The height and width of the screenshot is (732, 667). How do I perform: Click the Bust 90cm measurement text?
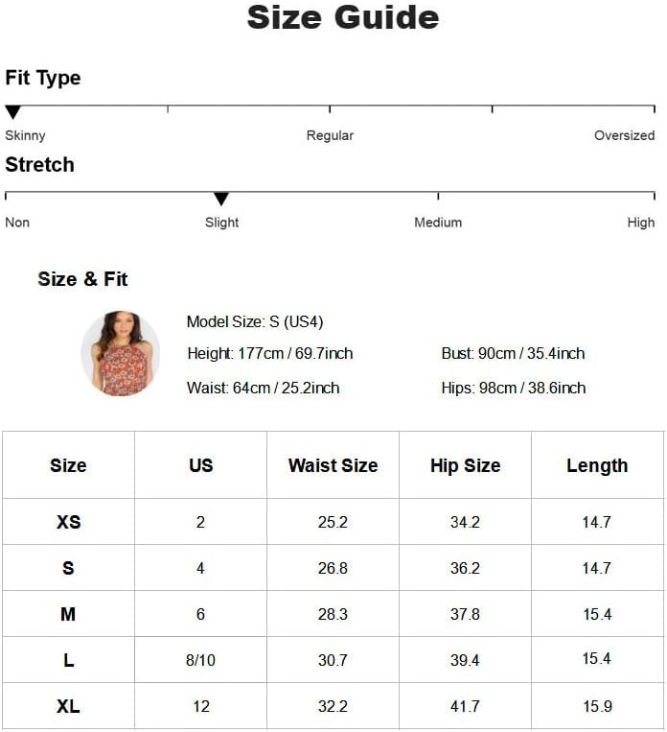click(x=513, y=353)
